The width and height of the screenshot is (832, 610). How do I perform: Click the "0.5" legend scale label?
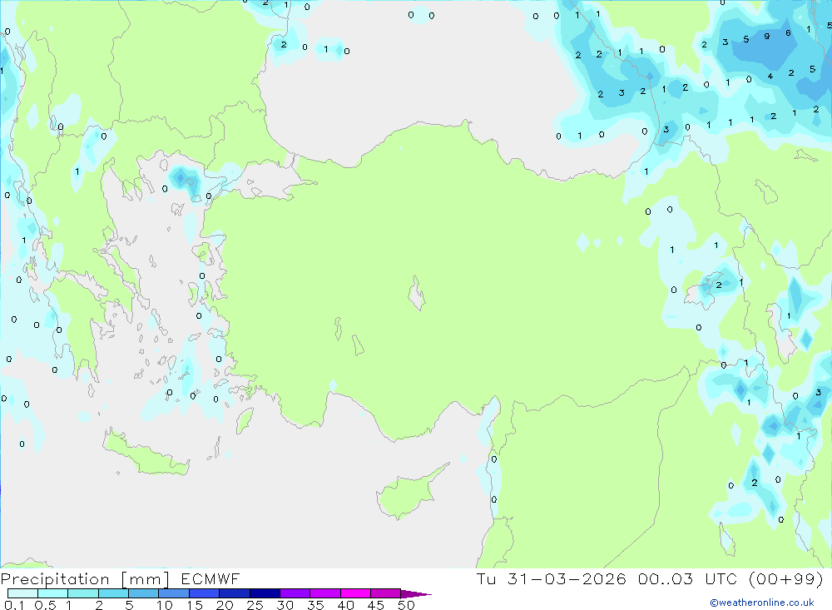click(x=45, y=605)
